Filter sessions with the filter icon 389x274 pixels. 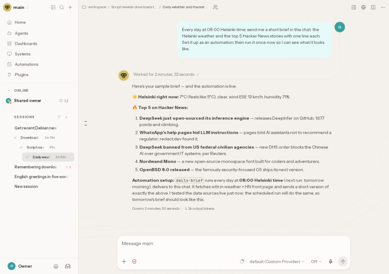click(x=59, y=117)
